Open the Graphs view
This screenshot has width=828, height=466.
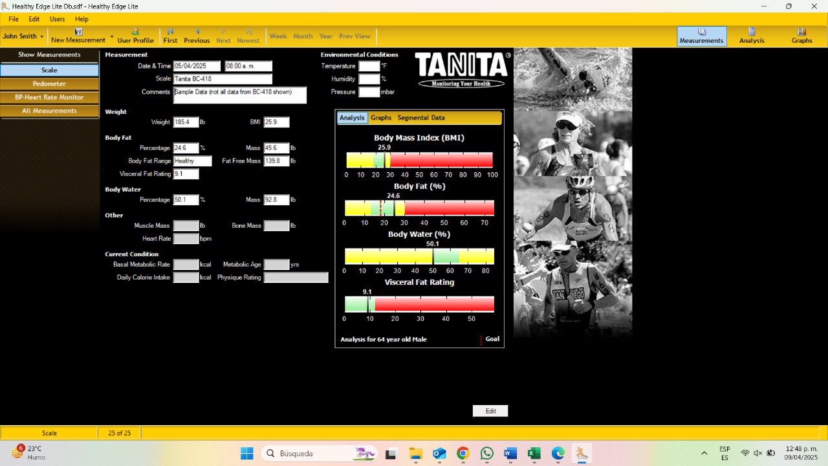click(801, 36)
